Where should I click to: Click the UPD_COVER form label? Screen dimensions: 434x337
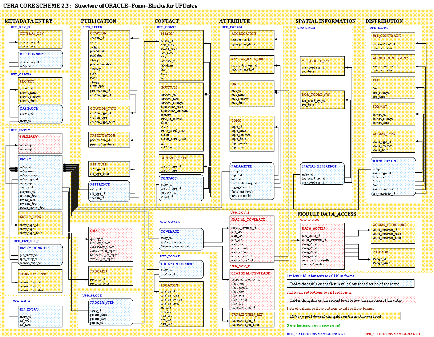pyautogui.click(x=170, y=222)
